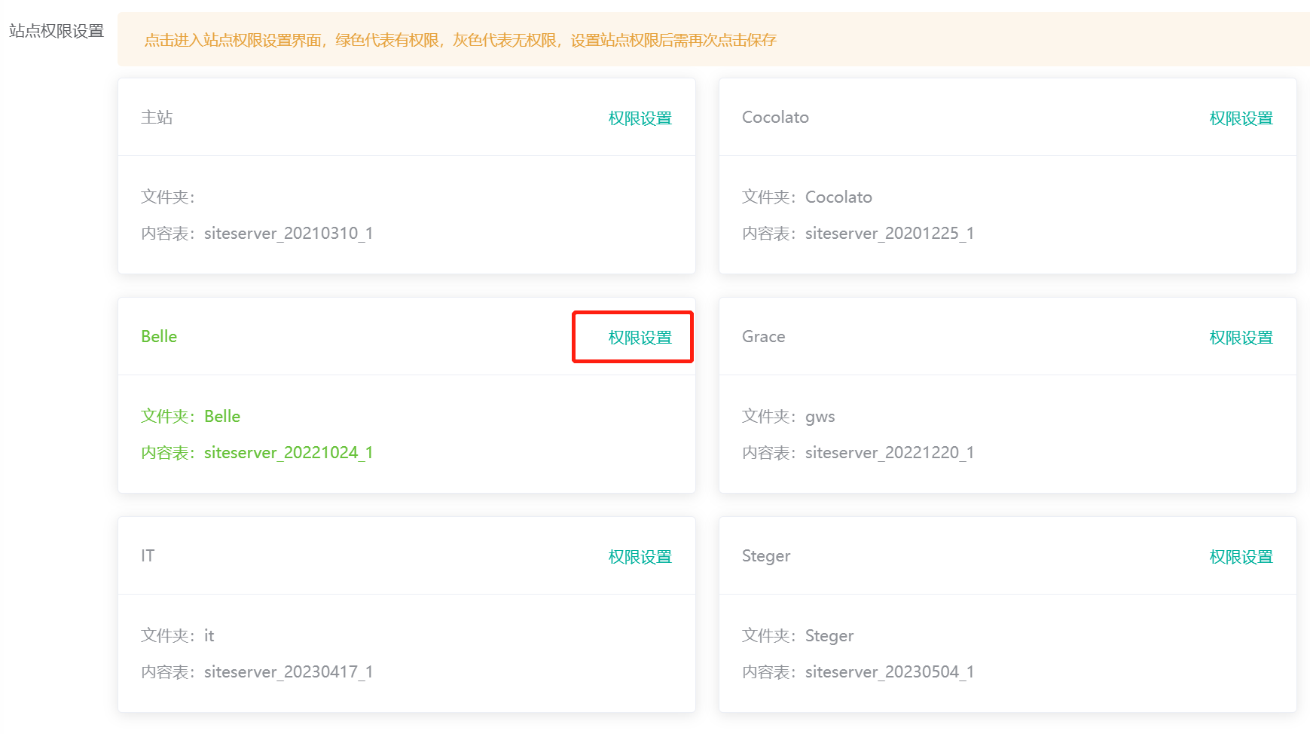1310x734 pixels.
Task: Click the green Belle site name
Action: [159, 337]
